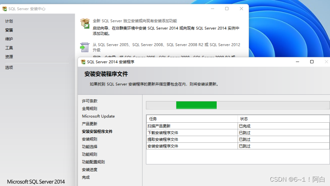Open the 选项 section in Installation Center
Viewport: 330px width, 186px height.
9,67
